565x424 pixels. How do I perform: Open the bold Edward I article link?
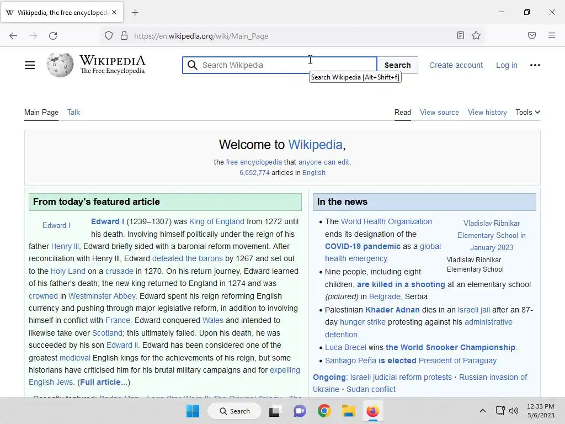click(x=108, y=221)
